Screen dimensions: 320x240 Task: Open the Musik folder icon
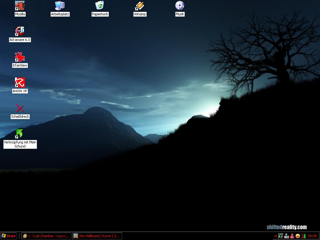tap(180, 6)
